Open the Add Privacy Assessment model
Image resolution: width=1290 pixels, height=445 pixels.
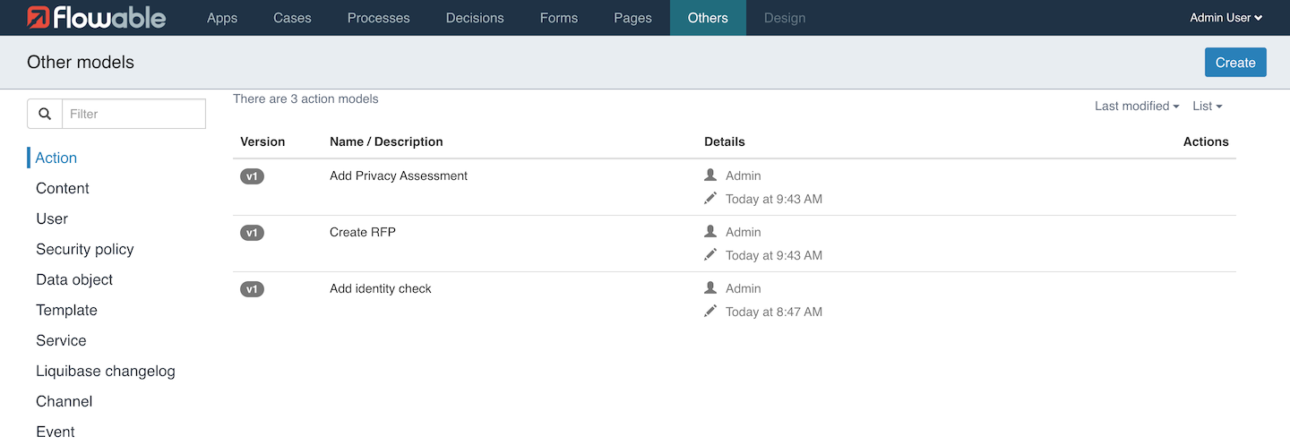(399, 175)
